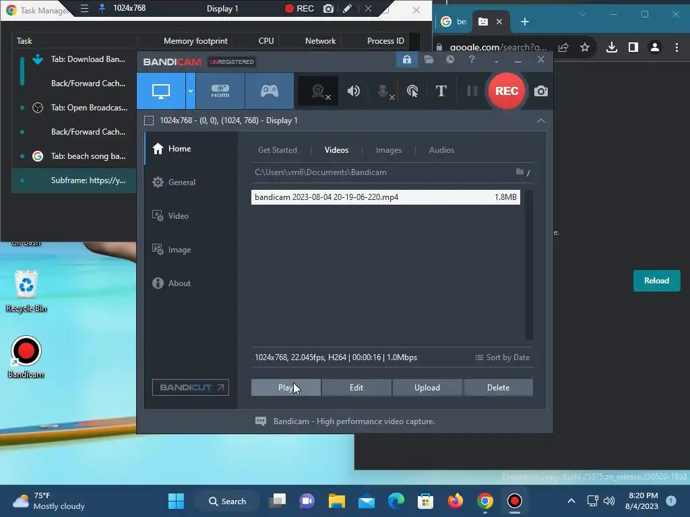
Task: Click the taskbar Search box
Action: pyautogui.click(x=228, y=501)
